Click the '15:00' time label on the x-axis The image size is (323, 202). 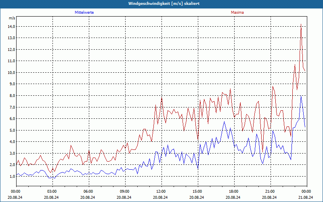(198, 191)
